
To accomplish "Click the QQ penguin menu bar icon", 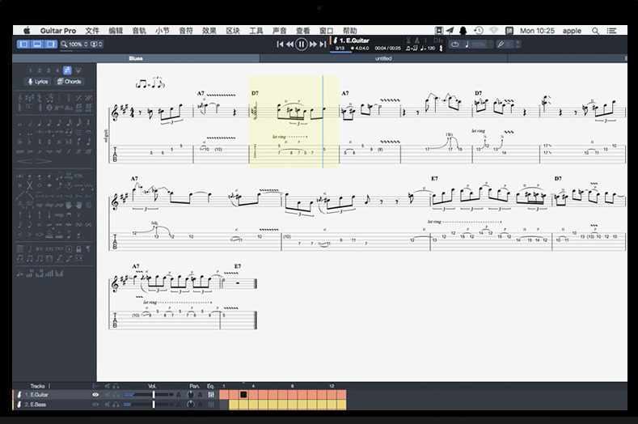I will click(x=463, y=31).
